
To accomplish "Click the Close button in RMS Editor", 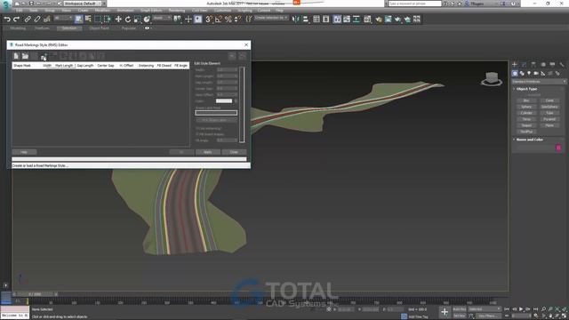I will point(234,152).
